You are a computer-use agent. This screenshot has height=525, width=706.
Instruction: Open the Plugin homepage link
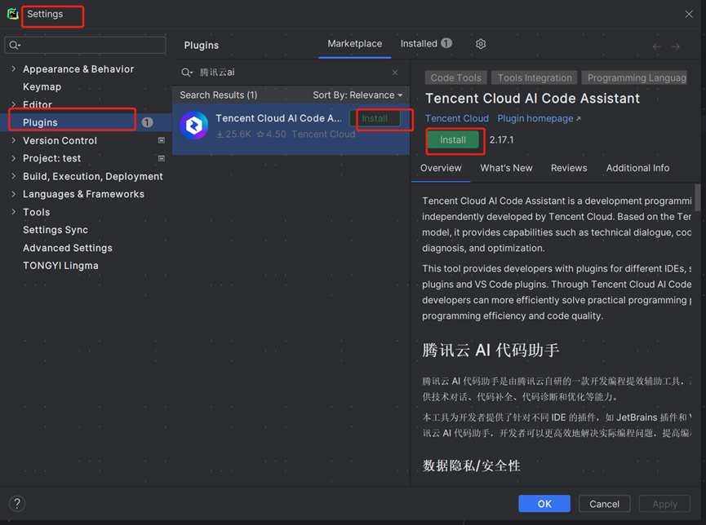539,118
